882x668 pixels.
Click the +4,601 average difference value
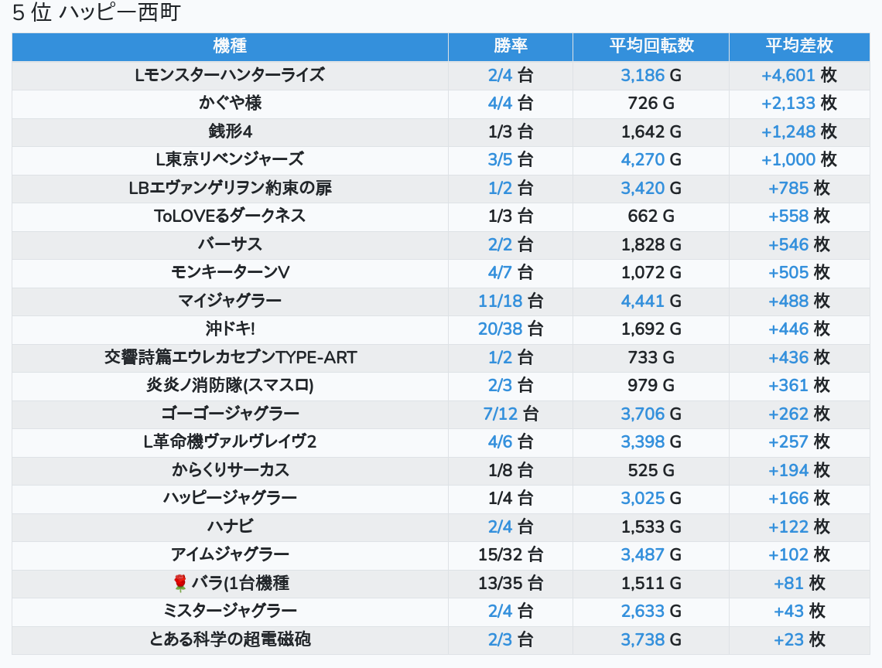point(788,75)
